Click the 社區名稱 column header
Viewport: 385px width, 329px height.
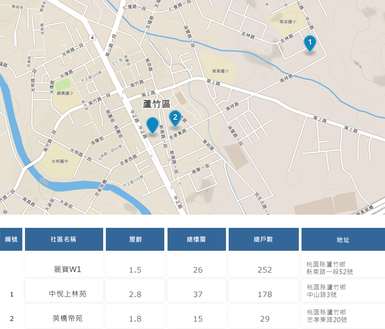click(64, 239)
